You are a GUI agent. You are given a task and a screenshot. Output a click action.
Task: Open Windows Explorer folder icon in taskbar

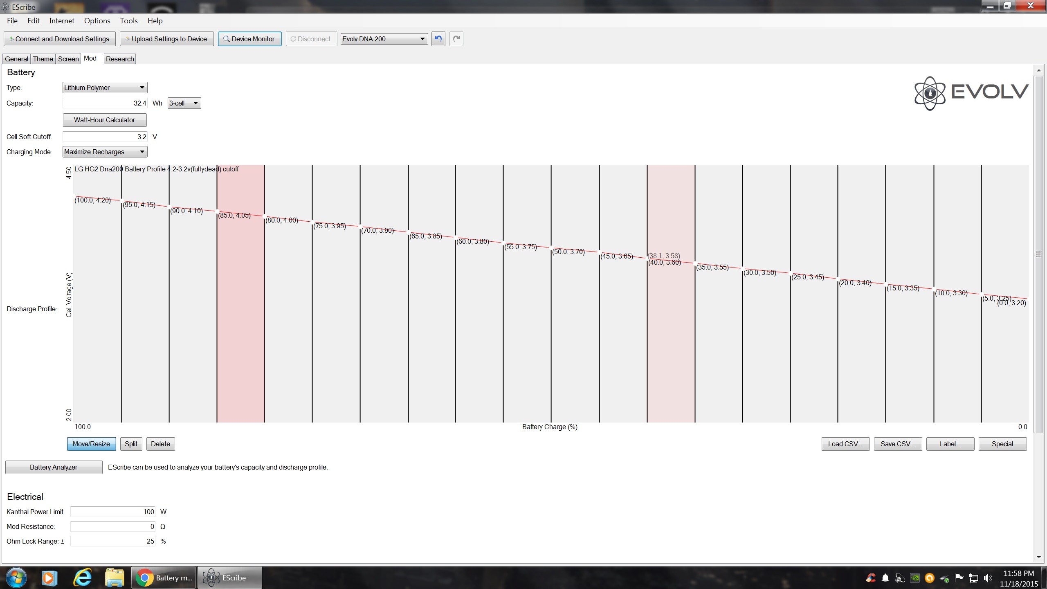tap(115, 578)
